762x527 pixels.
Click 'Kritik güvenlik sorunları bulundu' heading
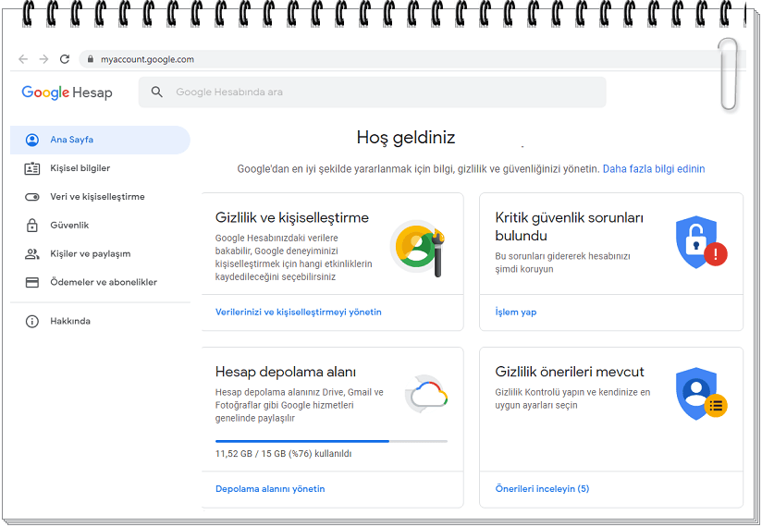(x=569, y=227)
